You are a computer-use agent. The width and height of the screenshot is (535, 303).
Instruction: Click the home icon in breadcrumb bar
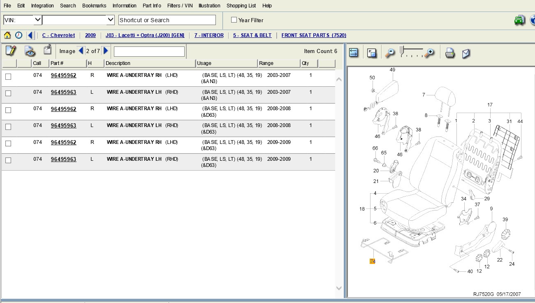pyautogui.click(x=7, y=35)
